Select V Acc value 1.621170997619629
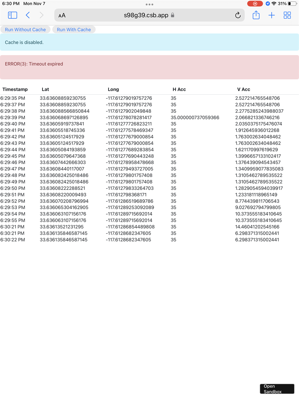The image size is (299, 399). click(x=256, y=150)
